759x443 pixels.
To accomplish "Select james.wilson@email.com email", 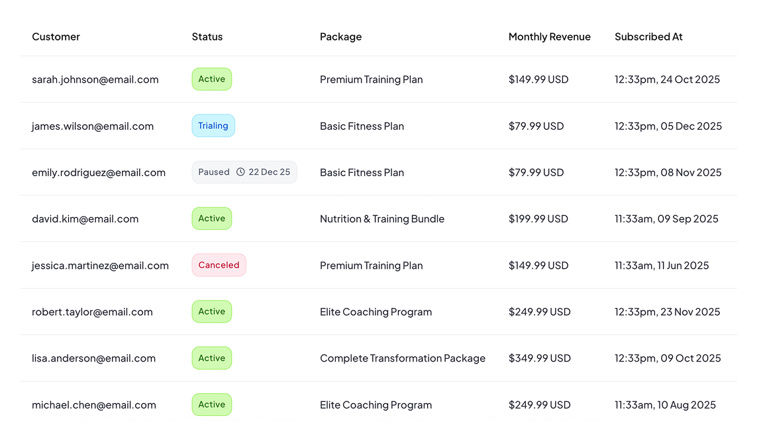I will click(92, 126).
